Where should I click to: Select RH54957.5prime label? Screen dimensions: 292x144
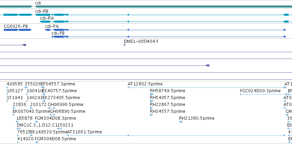(x=167, y=98)
